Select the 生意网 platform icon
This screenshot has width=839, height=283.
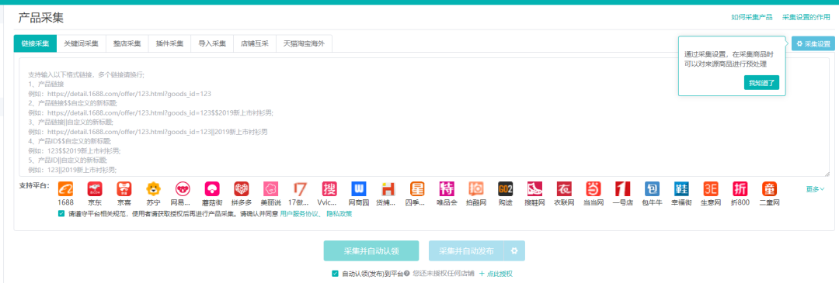(711, 189)
